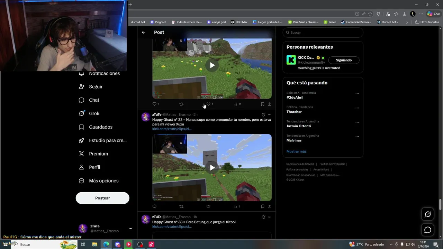Open TikTok app in taskbar

151,245
